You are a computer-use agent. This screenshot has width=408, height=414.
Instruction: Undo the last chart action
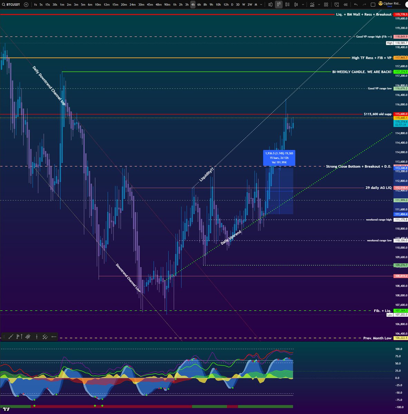pos(355,5)
